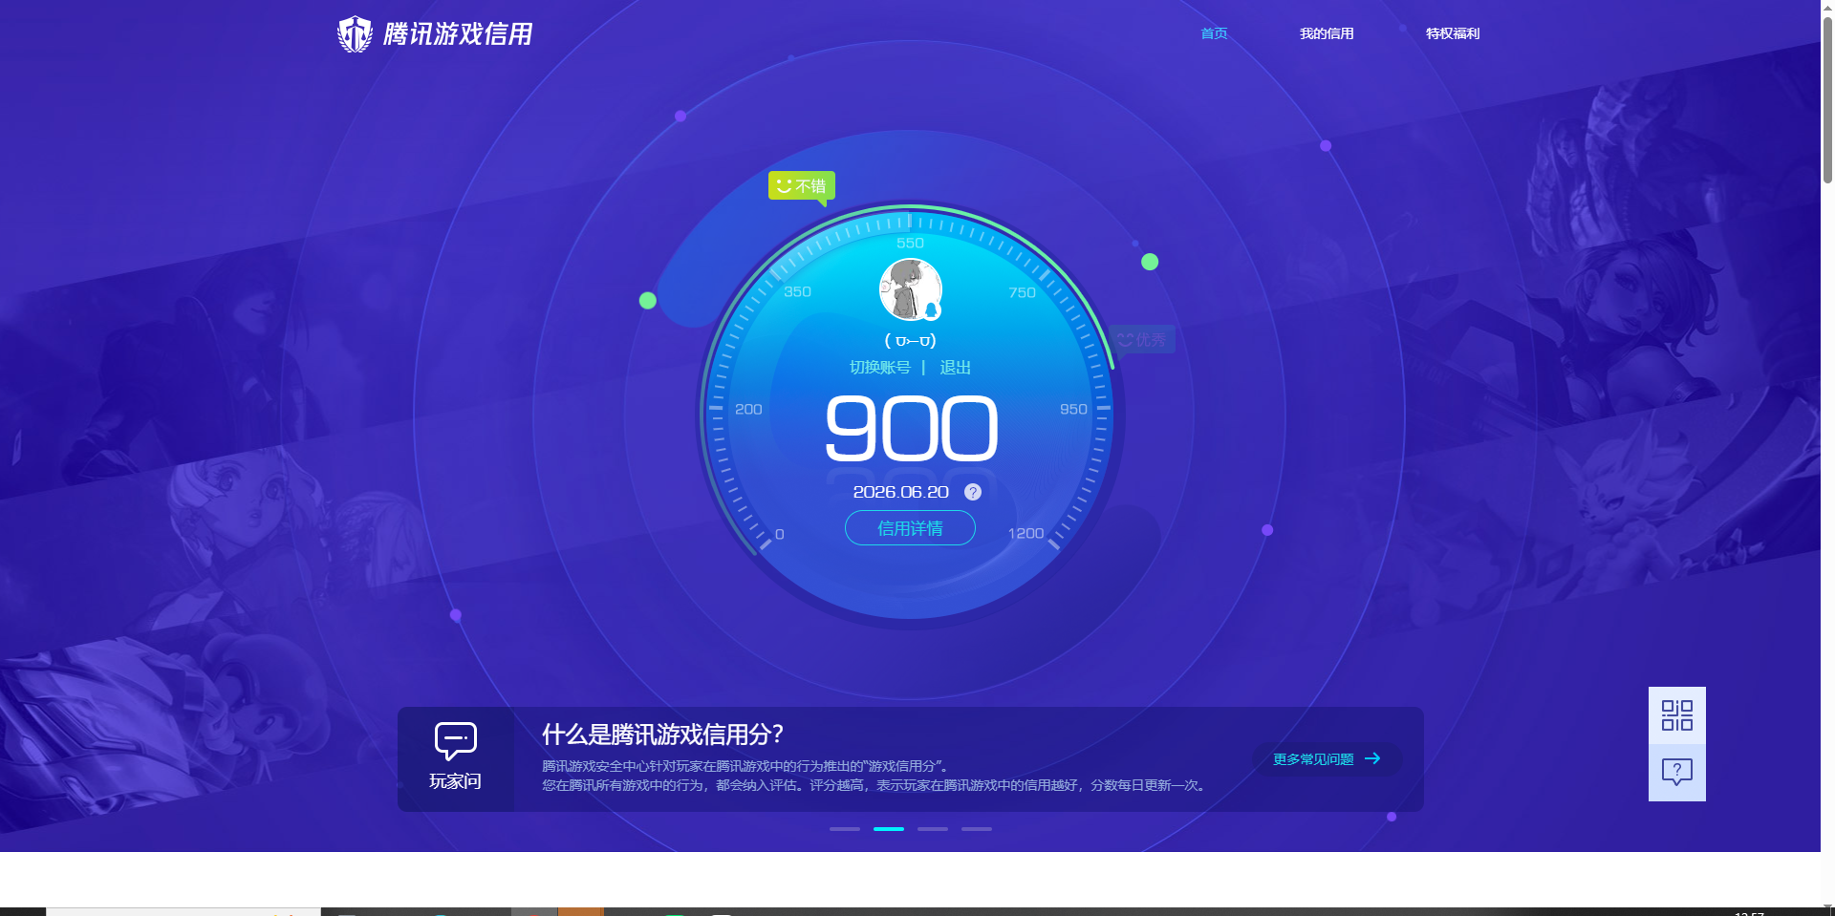
Task: Select the third carousel indicator dash
Action: pyautogui.click(x=933, y=829)
